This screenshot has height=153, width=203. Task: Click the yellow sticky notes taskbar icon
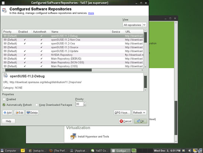(23, 150)
